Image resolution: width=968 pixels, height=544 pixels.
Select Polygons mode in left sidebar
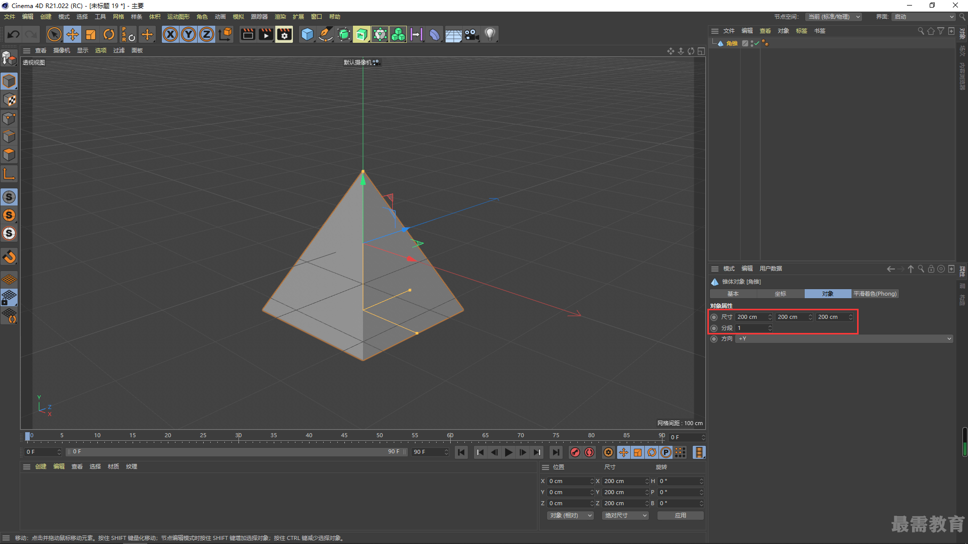(9, 155)
